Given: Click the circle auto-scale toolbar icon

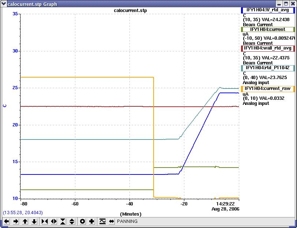Looking at the screenshot, I should click(x=83, y=221).
